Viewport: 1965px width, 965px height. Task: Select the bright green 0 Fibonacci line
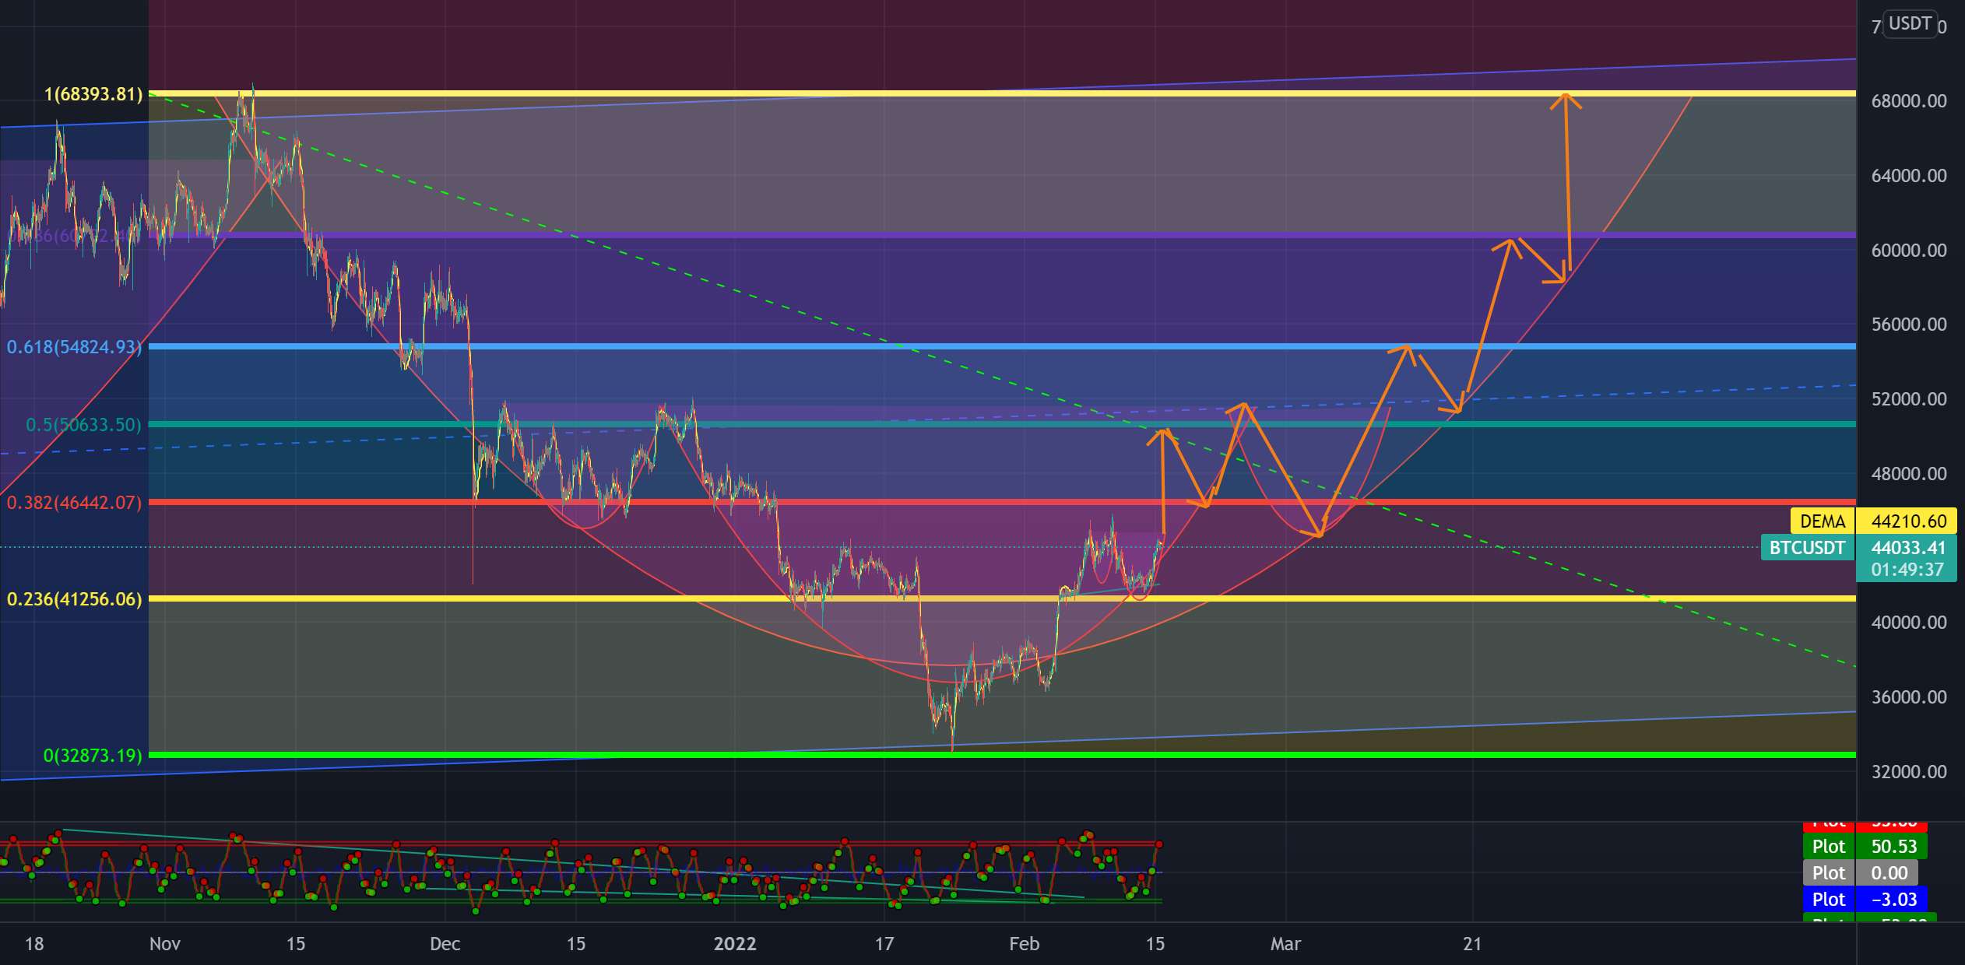[x=1002, y=755]
